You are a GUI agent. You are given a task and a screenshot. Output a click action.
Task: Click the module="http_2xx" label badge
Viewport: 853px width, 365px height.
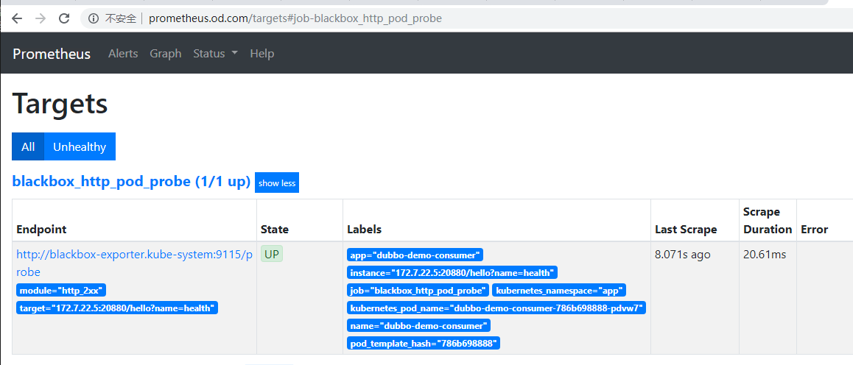coord(63,291)
